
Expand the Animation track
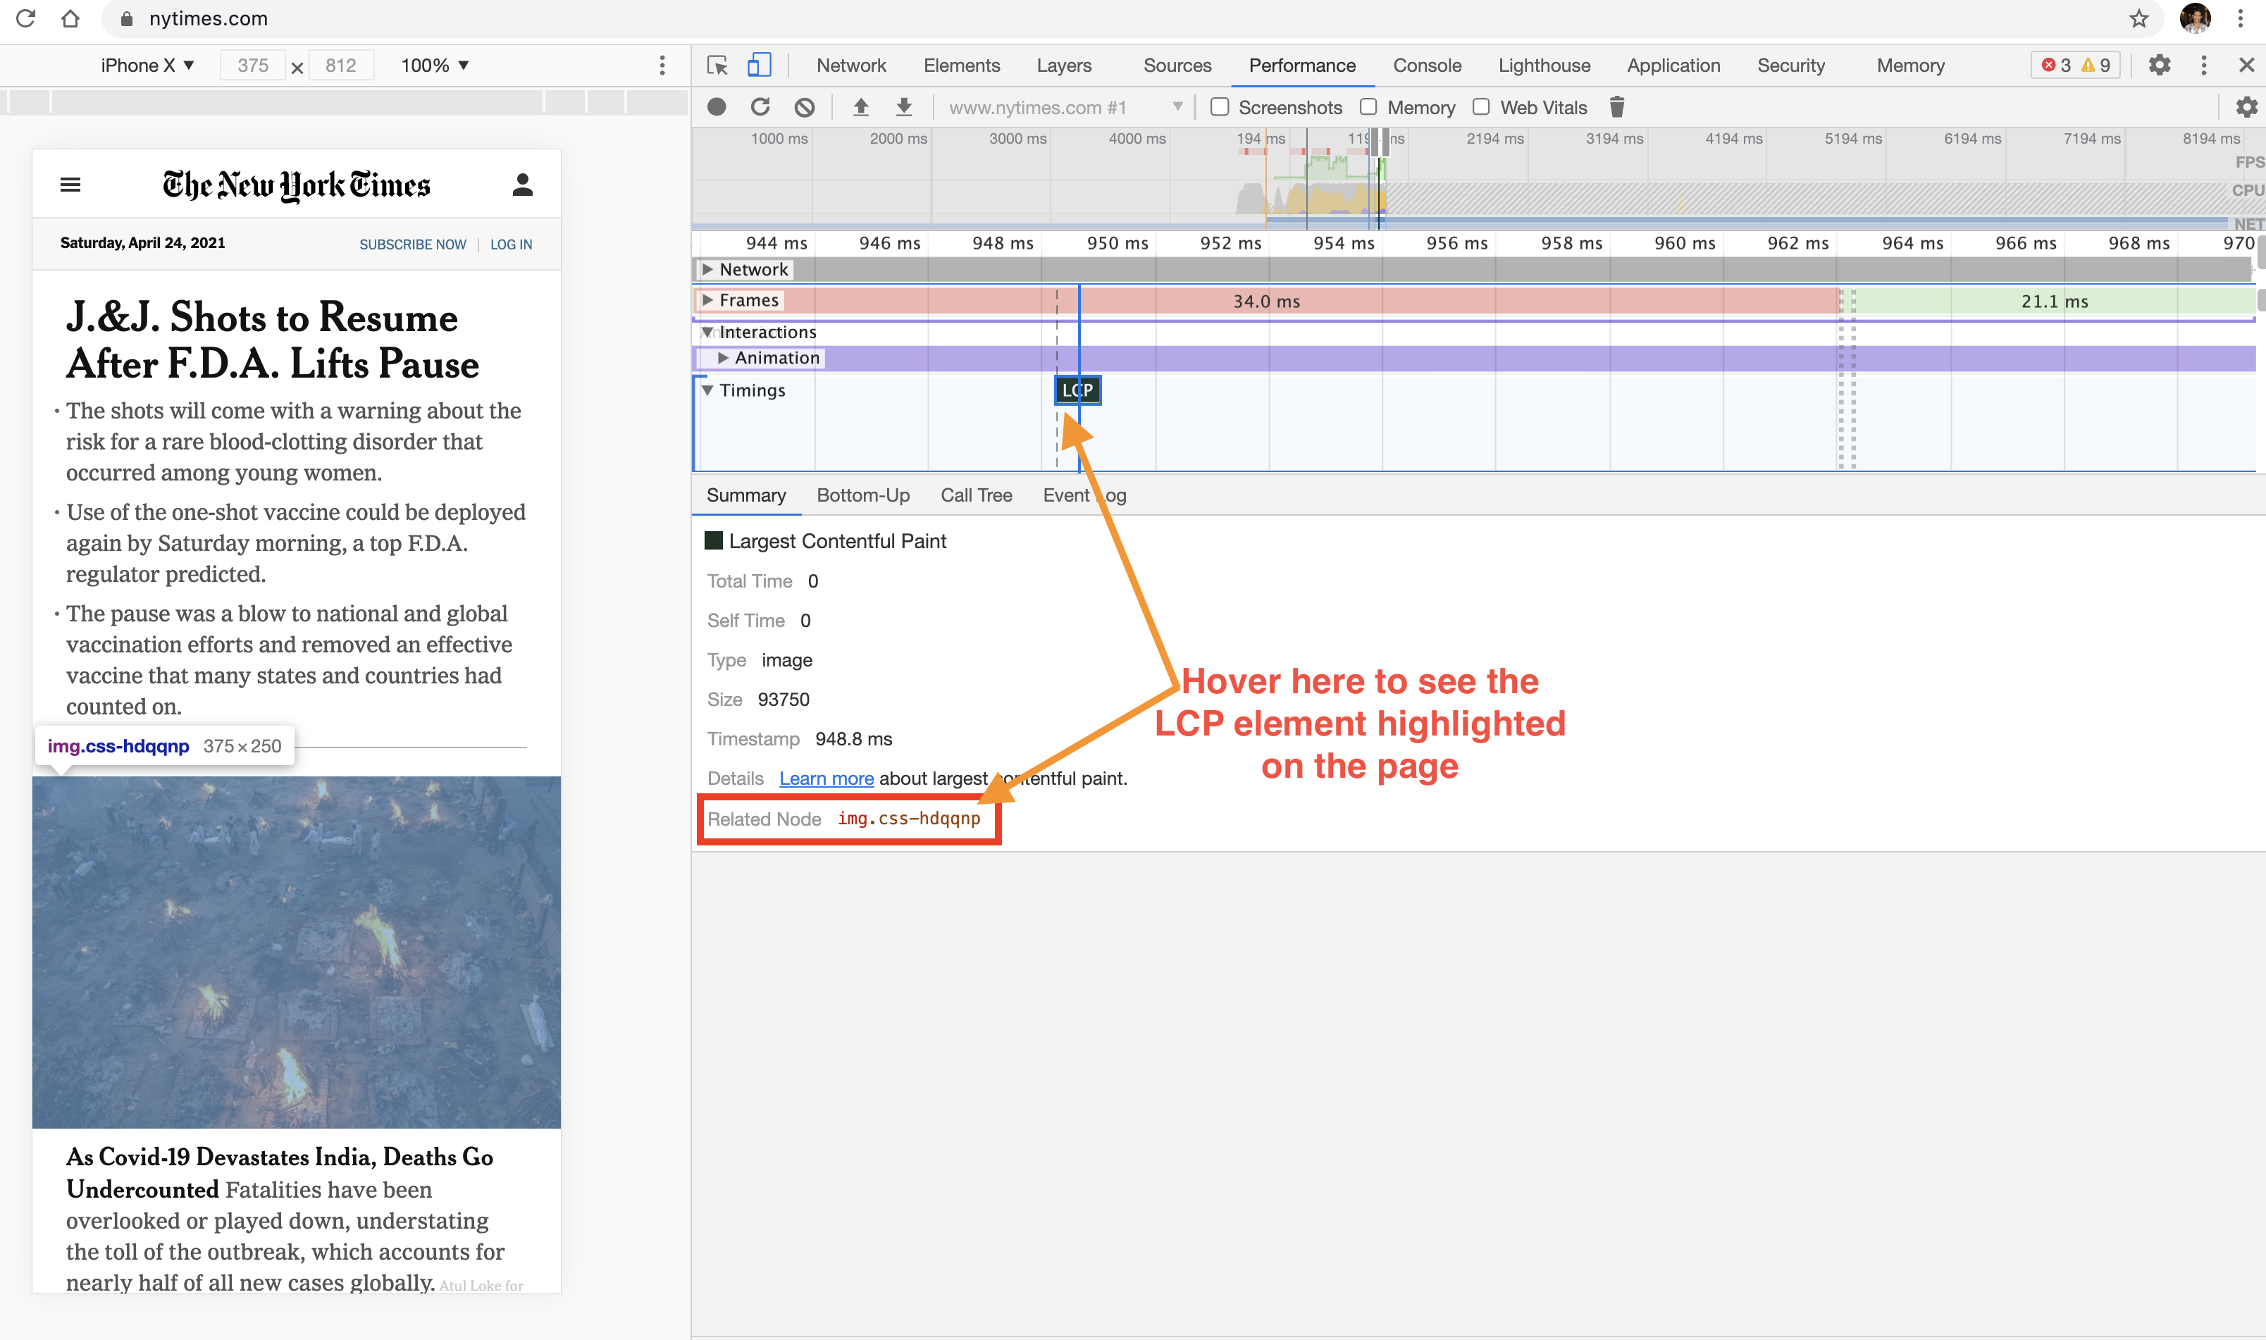pyautogui.click(x=723, y=358)
